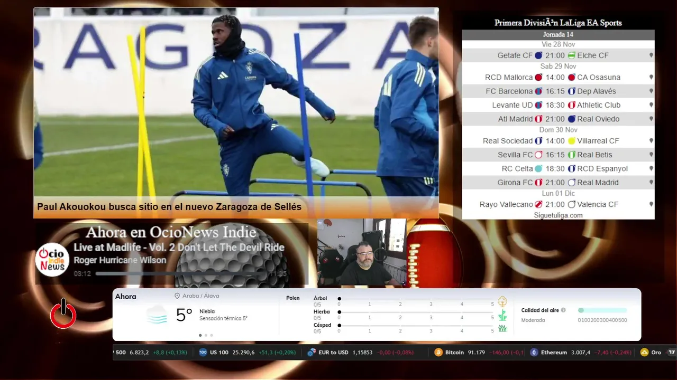Click the RCD Mallorca crest icon
677x380 pixels.
tap(538, 78)
